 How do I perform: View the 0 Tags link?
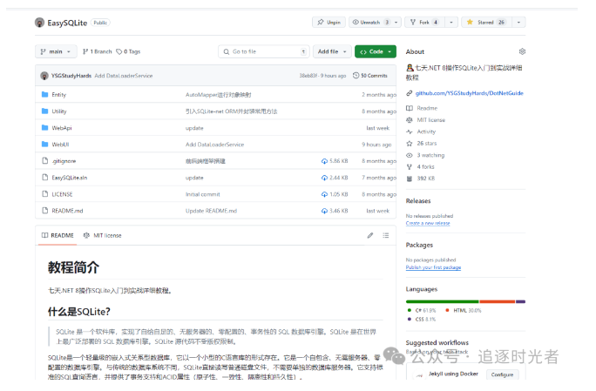click(128, 51)
